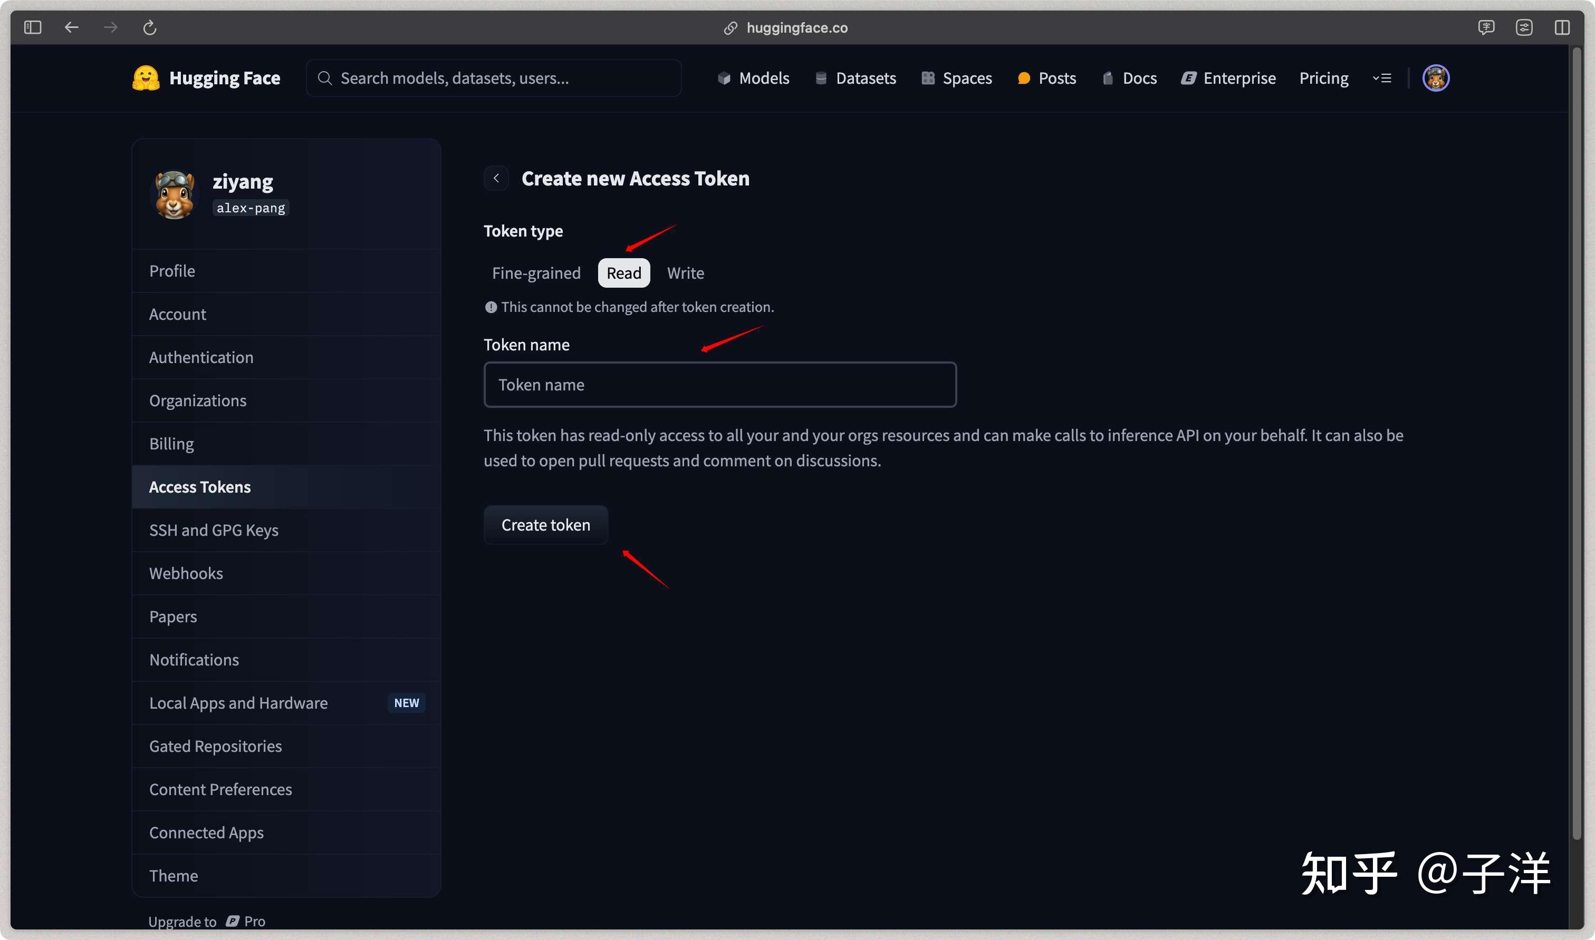The height and width of the screenshot is (940, 1595).
Task: Click the browser sidebar toggle icon
Action: point(32,27)
